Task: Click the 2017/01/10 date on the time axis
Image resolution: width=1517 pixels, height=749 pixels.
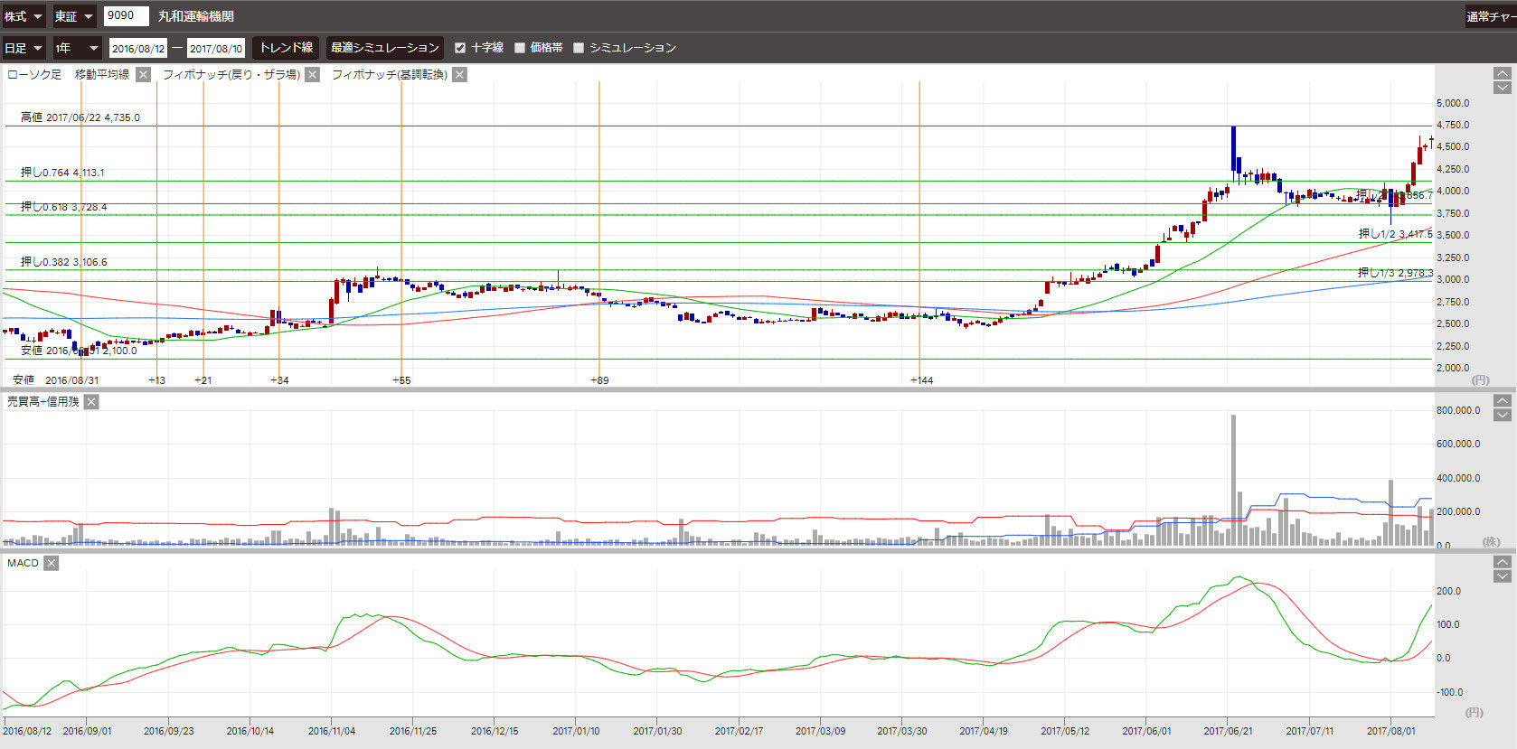Action: 576,731
